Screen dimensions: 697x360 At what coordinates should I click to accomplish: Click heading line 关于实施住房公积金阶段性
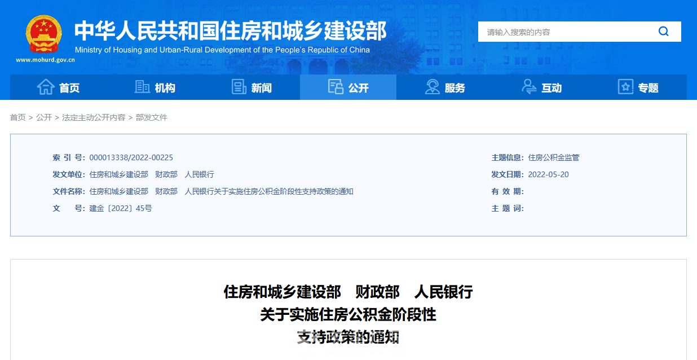[348, 314]
